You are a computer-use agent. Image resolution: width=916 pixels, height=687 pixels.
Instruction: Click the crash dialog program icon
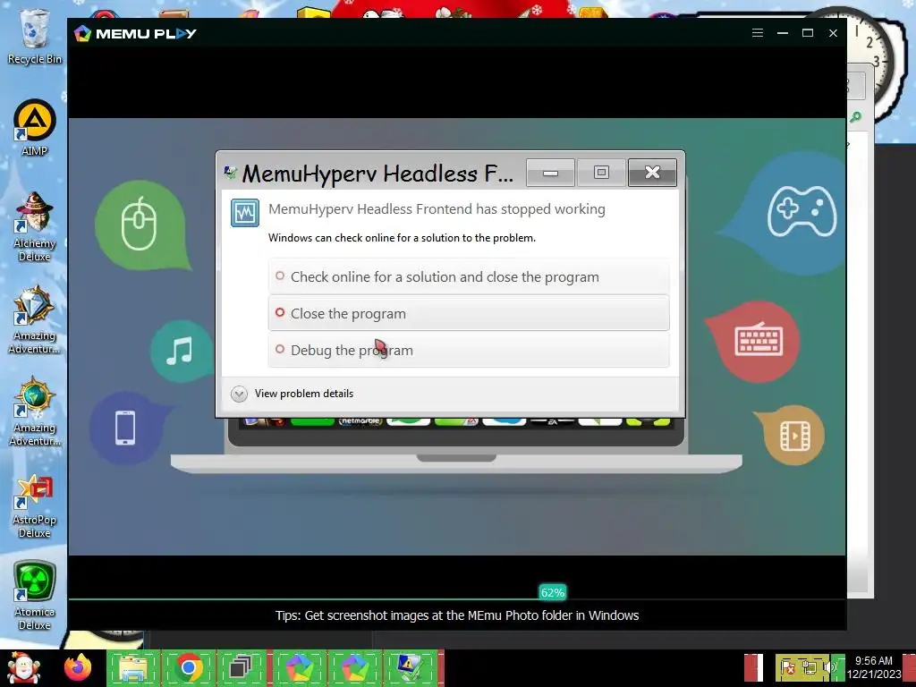click(x=245, y=213)
